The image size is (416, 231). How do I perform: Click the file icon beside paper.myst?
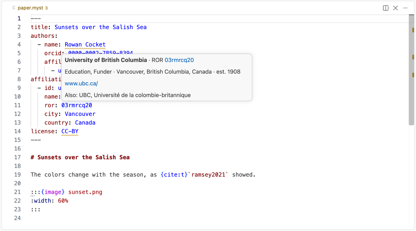click(14, 8)
